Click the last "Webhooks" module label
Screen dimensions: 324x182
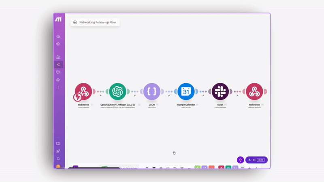254,105
